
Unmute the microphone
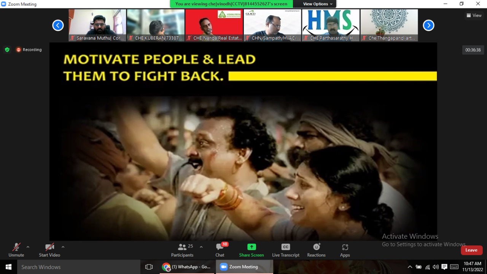pos(16,250)
